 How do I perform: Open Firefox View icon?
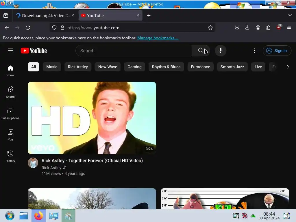click(6, 16)
